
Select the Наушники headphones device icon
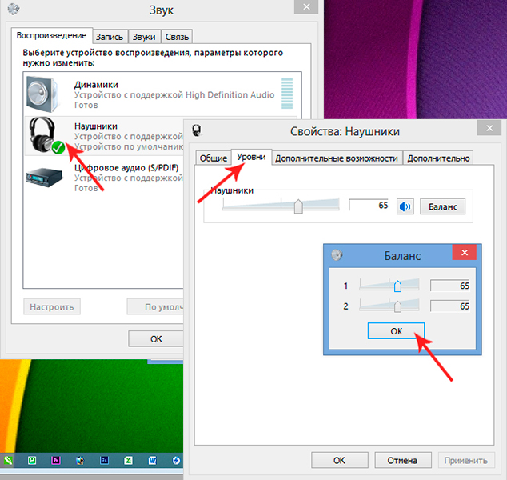tap(43, 134)
